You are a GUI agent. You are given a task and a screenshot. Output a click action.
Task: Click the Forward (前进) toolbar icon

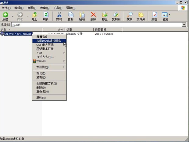point(20,15)
